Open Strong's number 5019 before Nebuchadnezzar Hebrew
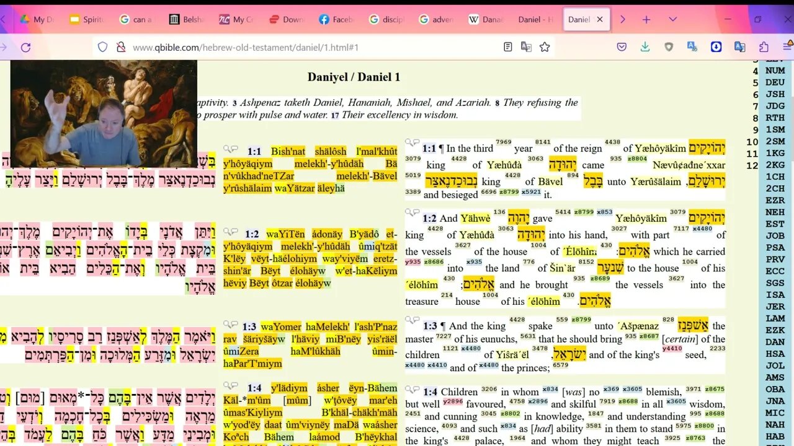Screen dimensions: 794x446 click(x=413, y=175)
